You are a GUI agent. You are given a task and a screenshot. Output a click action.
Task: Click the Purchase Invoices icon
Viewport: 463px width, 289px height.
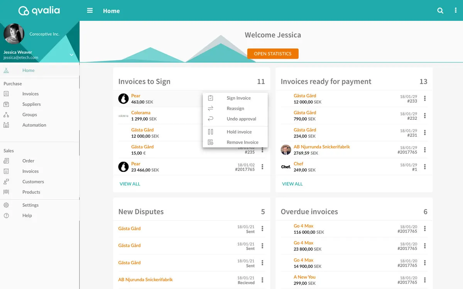coord(6,94)
